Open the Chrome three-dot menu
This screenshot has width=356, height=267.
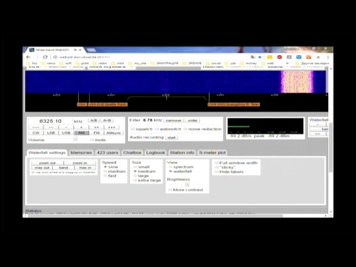click(328, 57)
